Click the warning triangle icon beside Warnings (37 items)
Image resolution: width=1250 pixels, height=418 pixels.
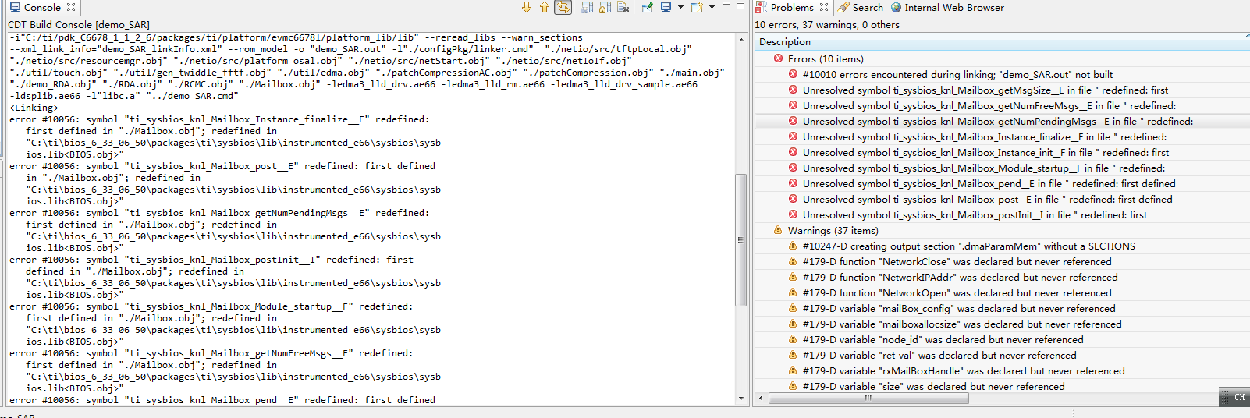(778, 230)
